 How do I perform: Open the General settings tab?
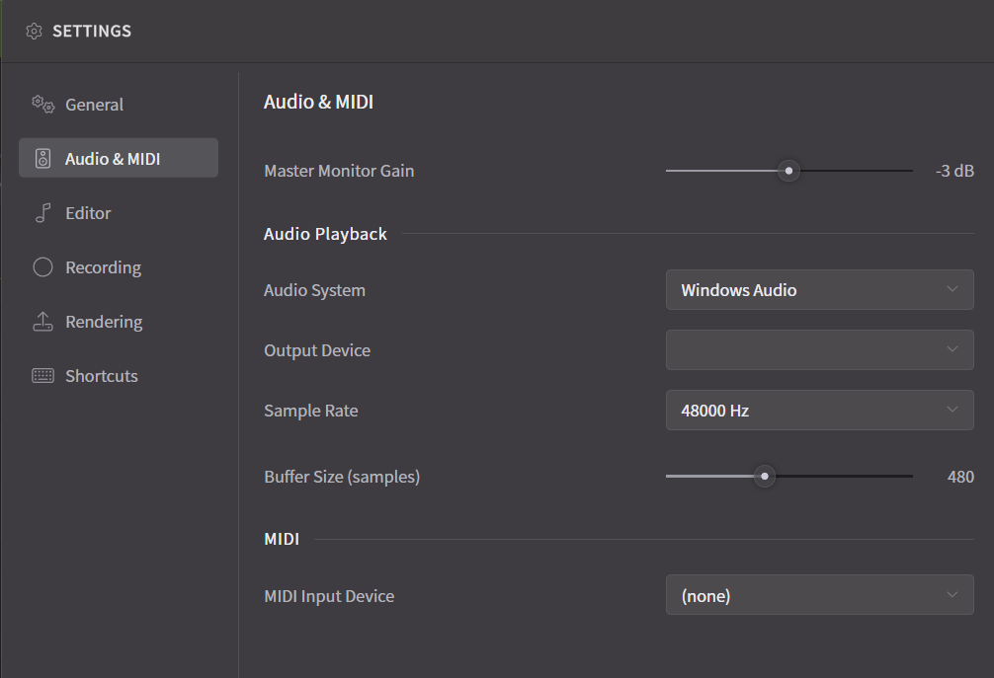pyautogui.click(x=119, y=104)
